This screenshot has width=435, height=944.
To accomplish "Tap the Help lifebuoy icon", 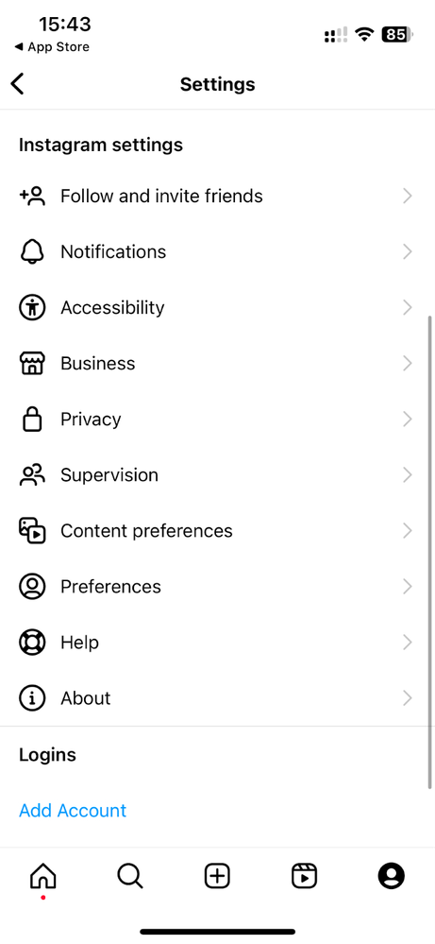I will click(x=32, y=643).
